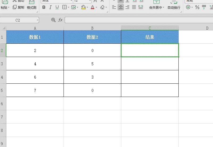Justify text with the justify icon

134,7
